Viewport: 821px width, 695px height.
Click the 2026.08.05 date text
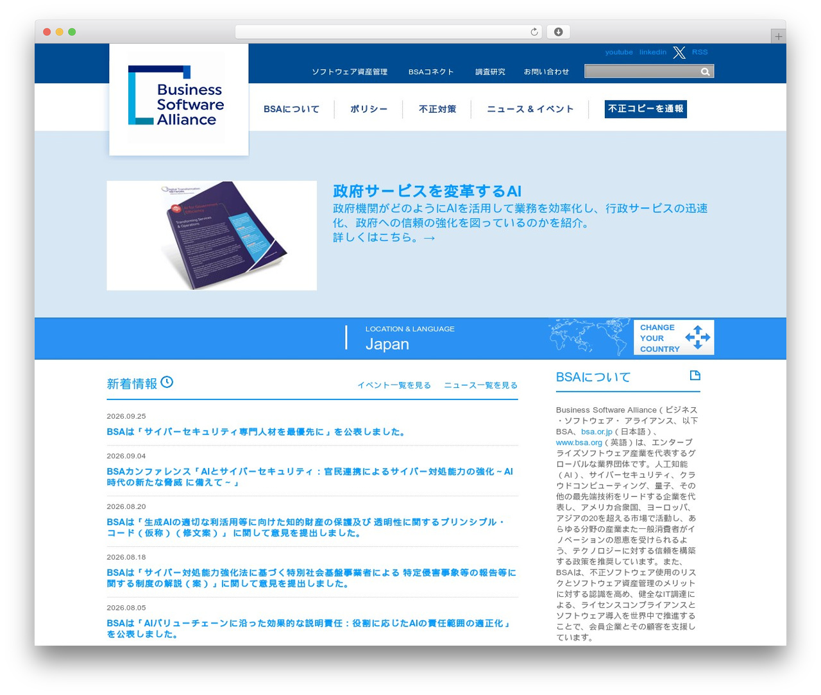pyautogui.click(x=126, y=608)
